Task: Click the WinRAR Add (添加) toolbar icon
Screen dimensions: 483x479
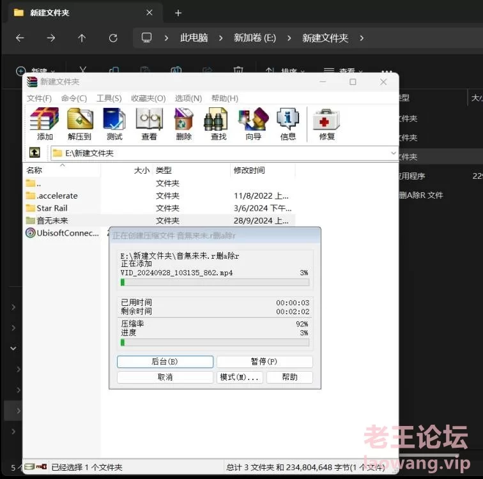Action: [45, 123]
